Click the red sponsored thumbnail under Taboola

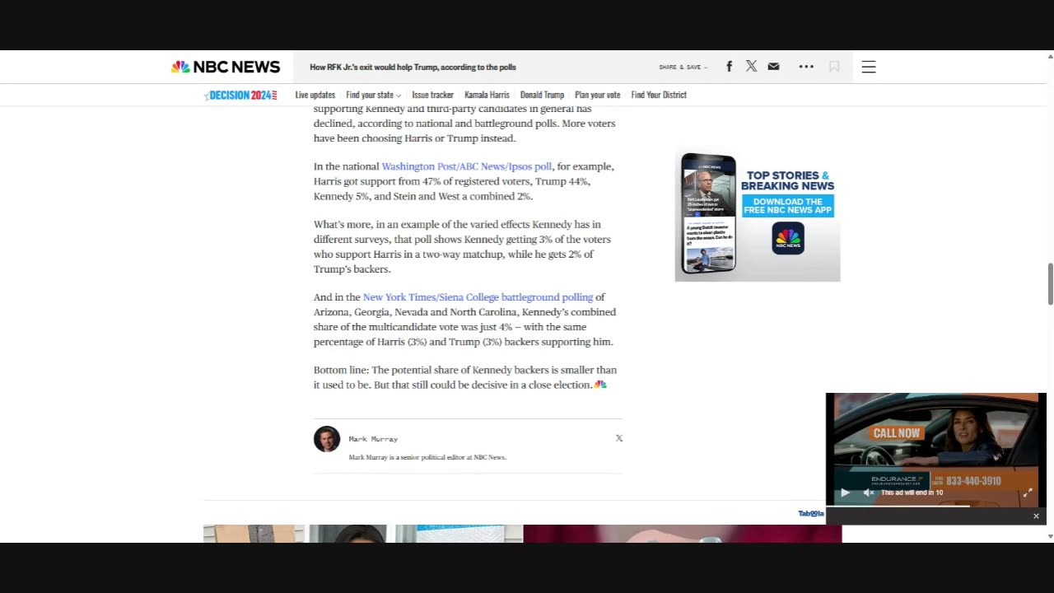coord(683,534)
